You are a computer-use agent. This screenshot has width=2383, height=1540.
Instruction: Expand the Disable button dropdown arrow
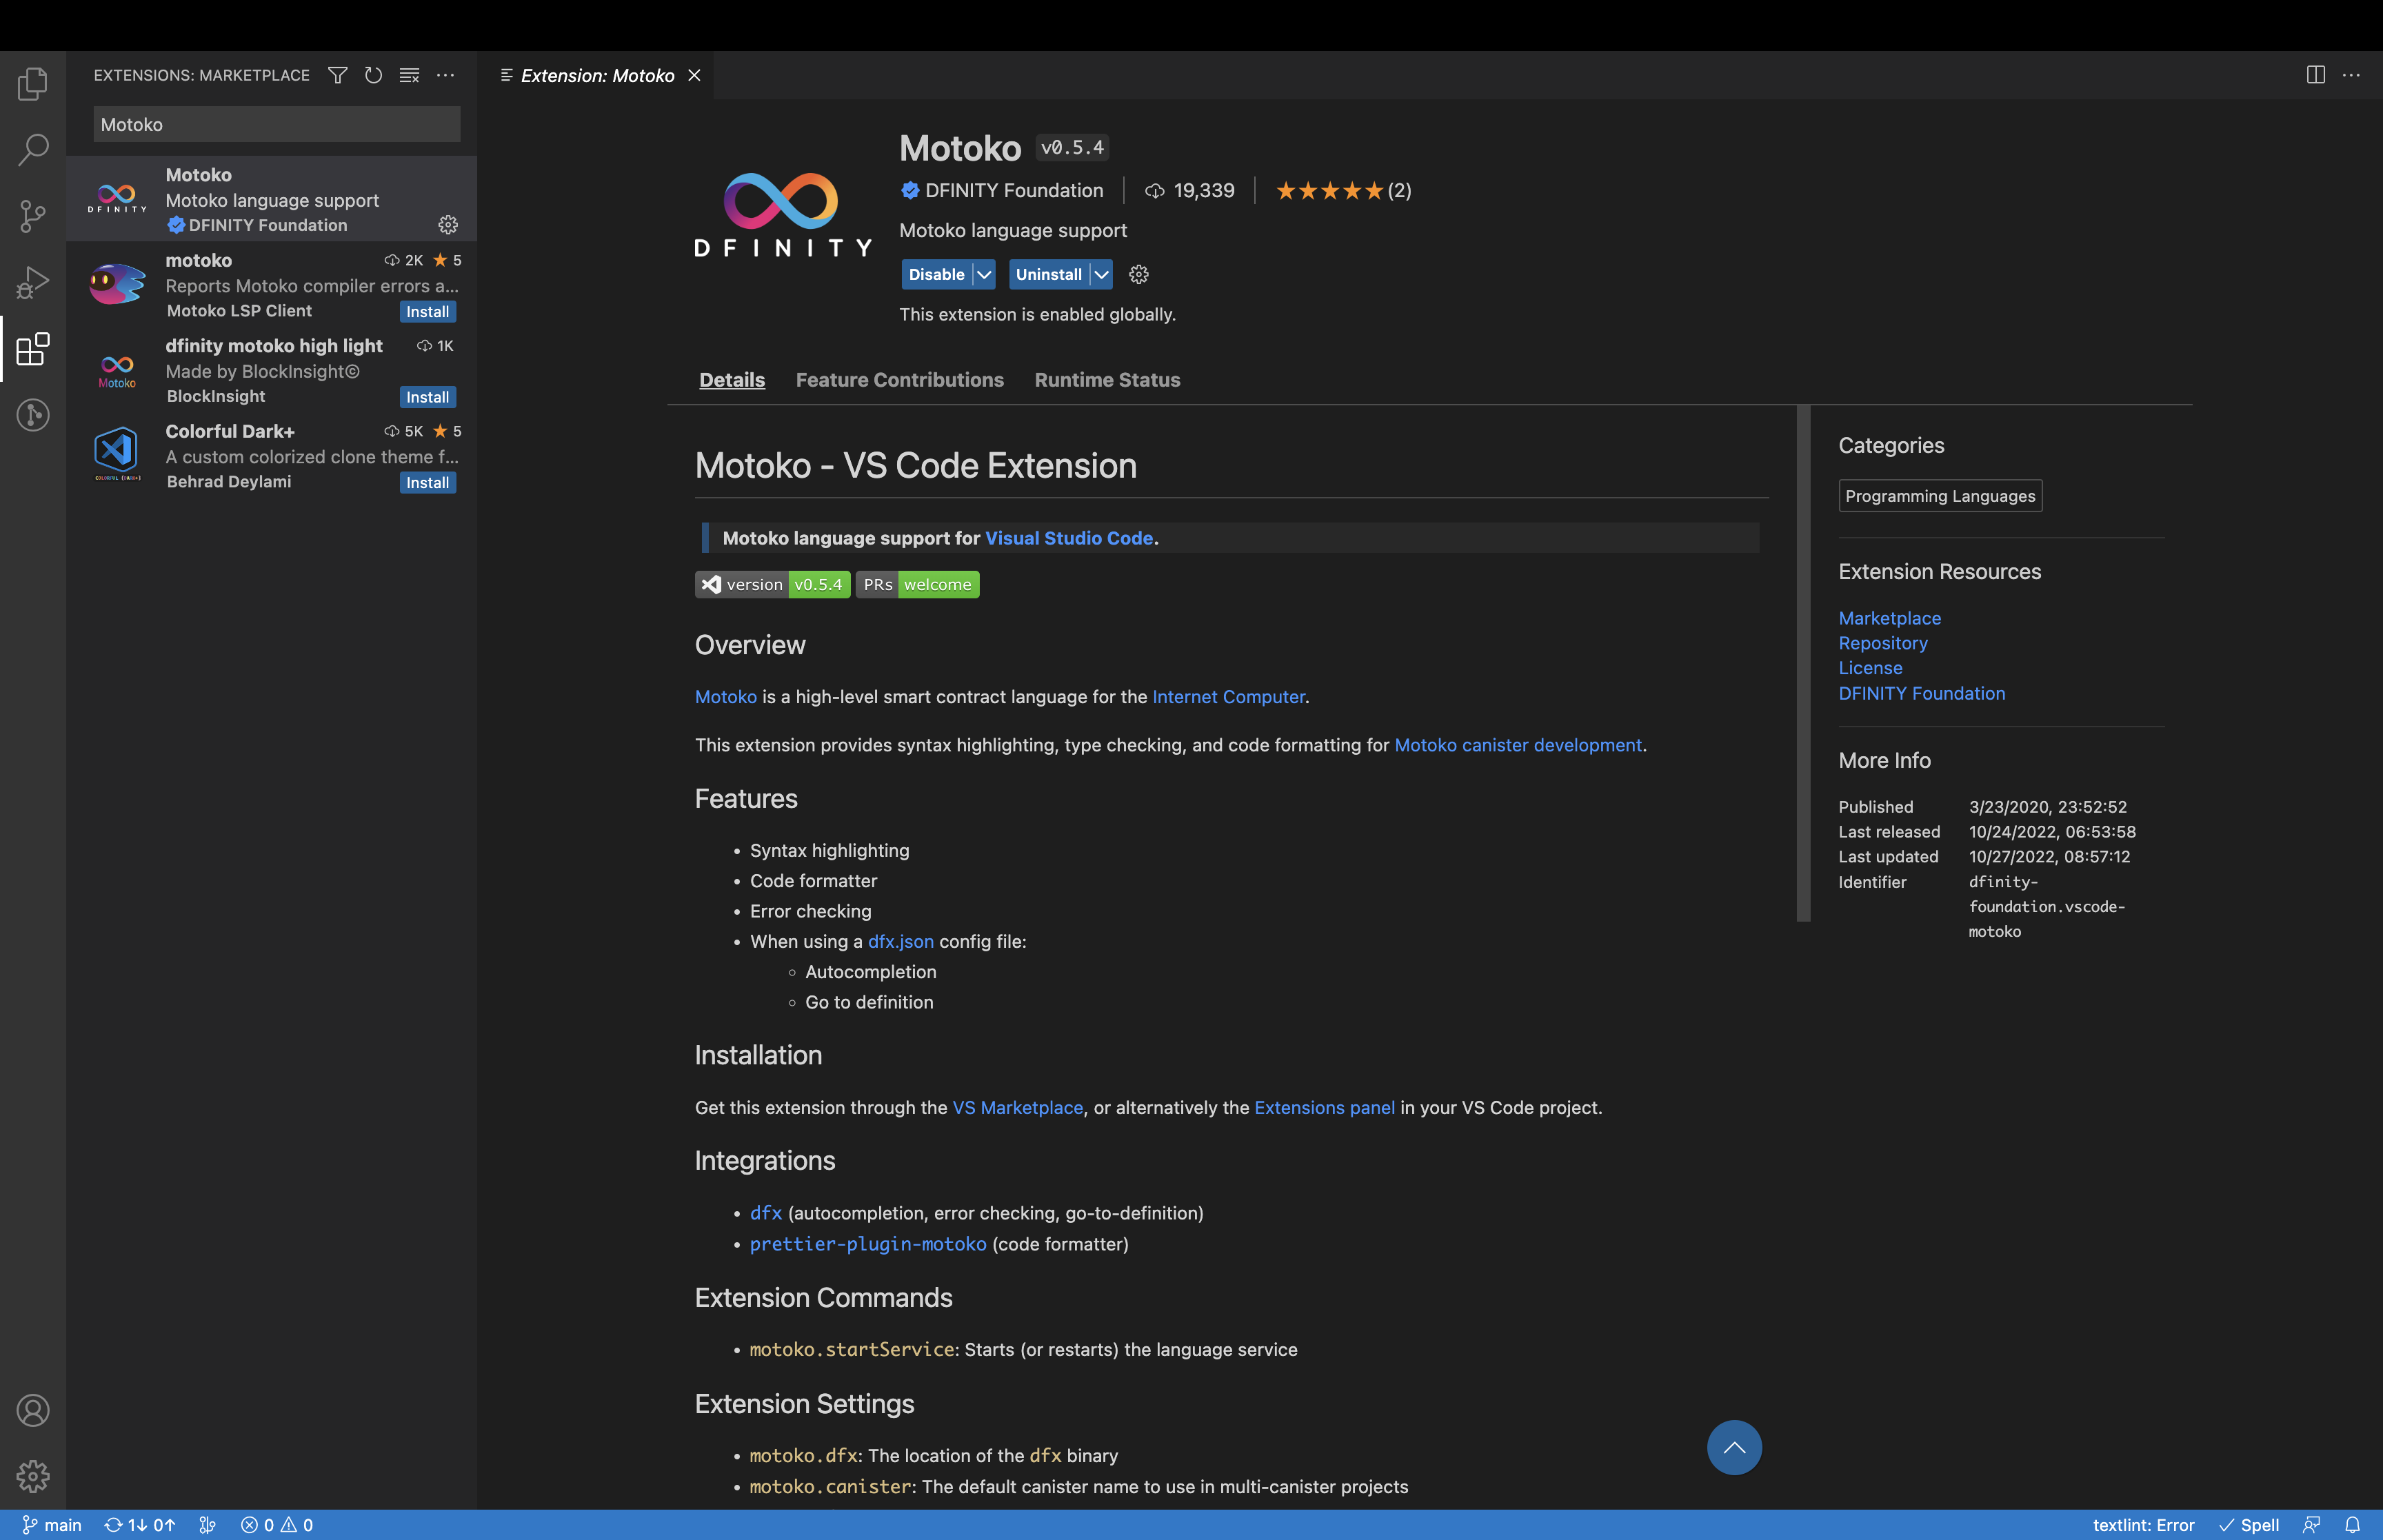pyautogui.click(x=984, y=274)
